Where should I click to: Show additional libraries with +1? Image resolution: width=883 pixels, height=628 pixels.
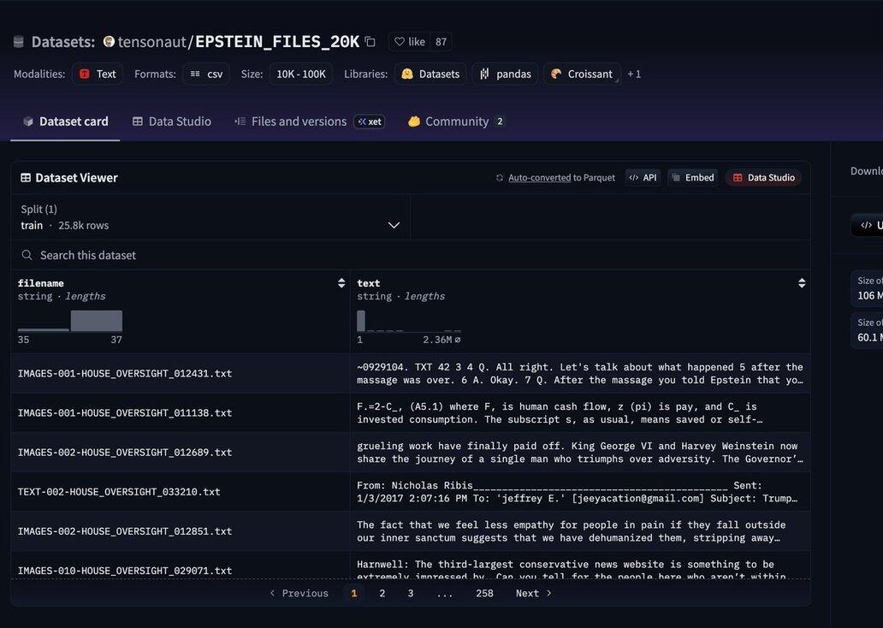[x=634, y=74]
